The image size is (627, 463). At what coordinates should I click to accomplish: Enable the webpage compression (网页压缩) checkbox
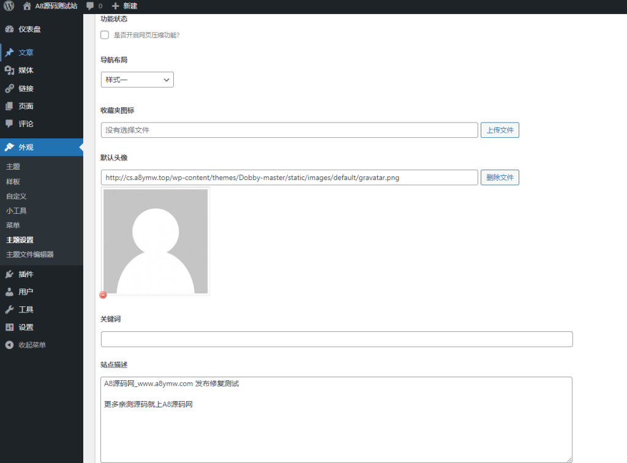[104, 35]
